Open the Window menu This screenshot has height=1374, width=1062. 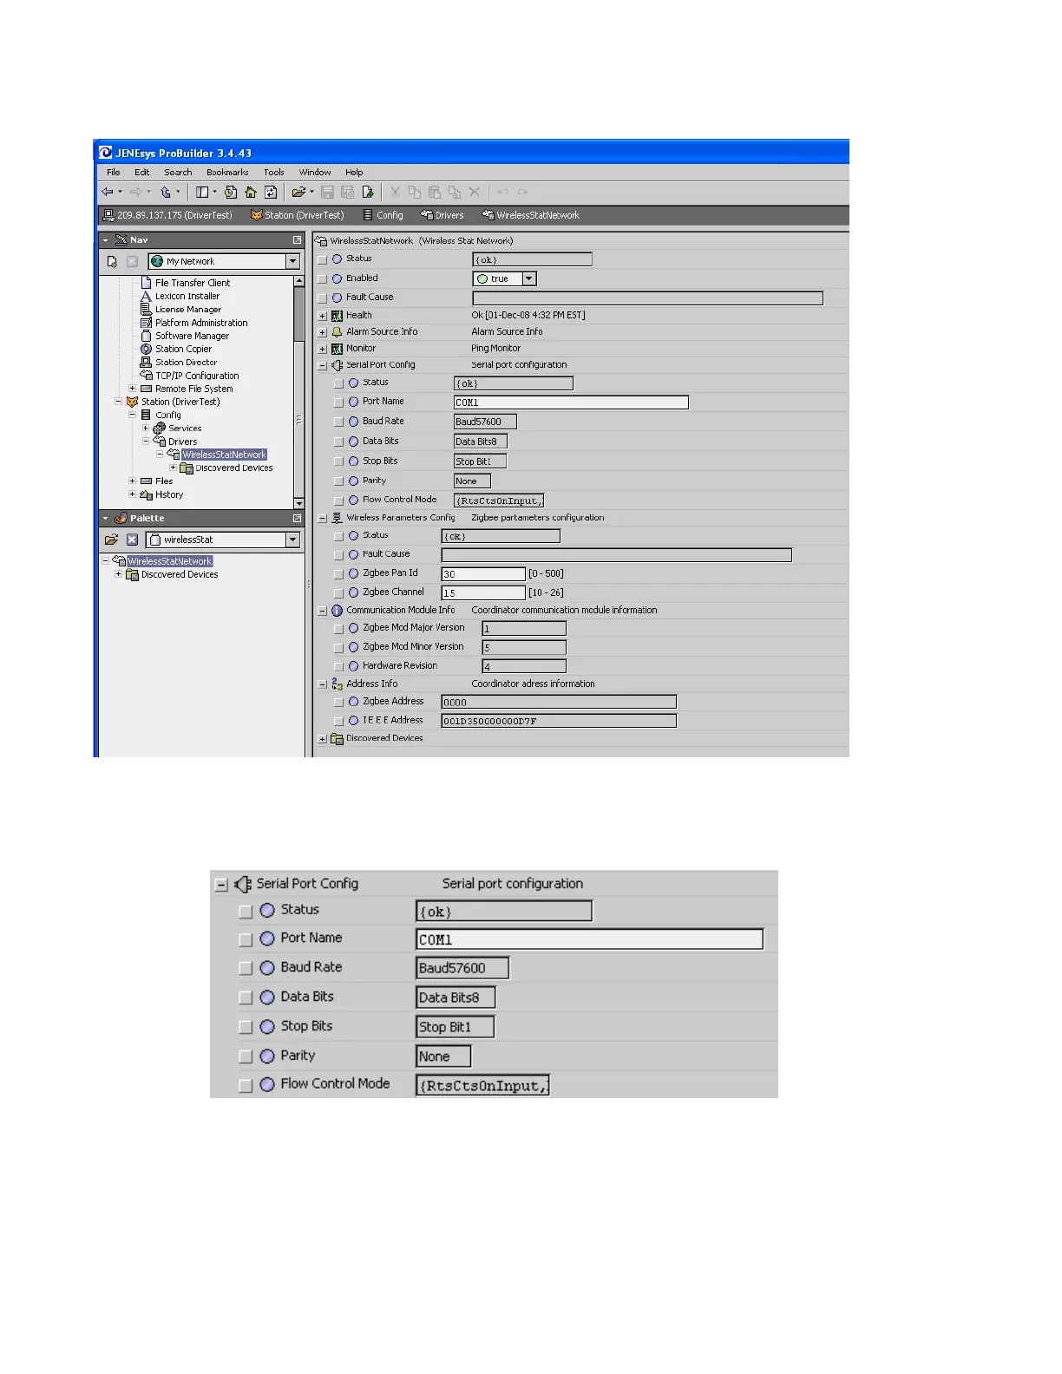click(315, 173)
